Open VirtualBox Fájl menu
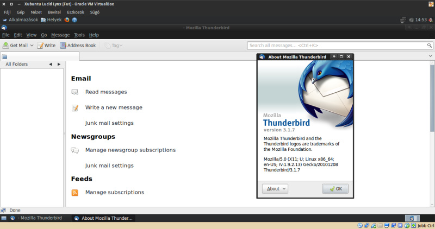The width and height of the screenshot is (435, 229). coord(7,12)
